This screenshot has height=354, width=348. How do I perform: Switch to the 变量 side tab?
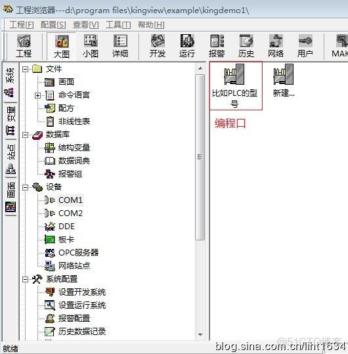pyautogui.click(x=10, y=121)
